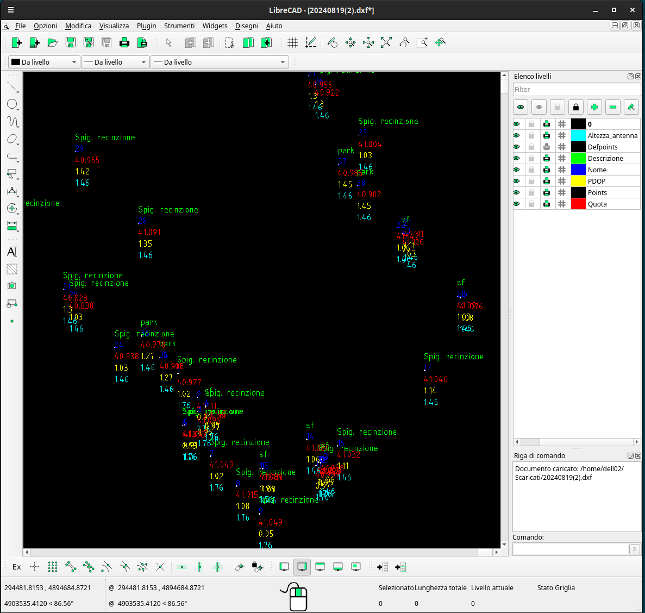Remove layer with minus button
Image resolution: width=645 pixels, height=613 pixels.
(x=613, y=108)
